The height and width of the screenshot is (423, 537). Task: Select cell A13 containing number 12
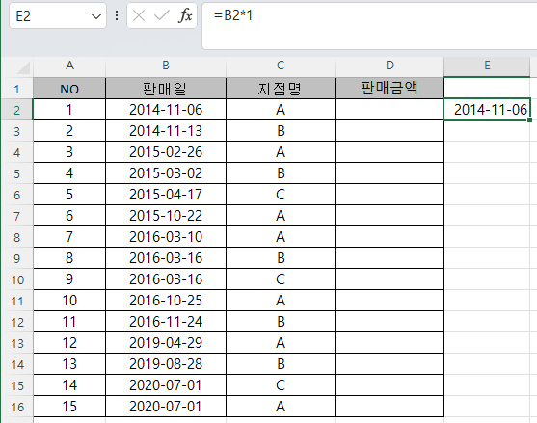tap(69, 343)
